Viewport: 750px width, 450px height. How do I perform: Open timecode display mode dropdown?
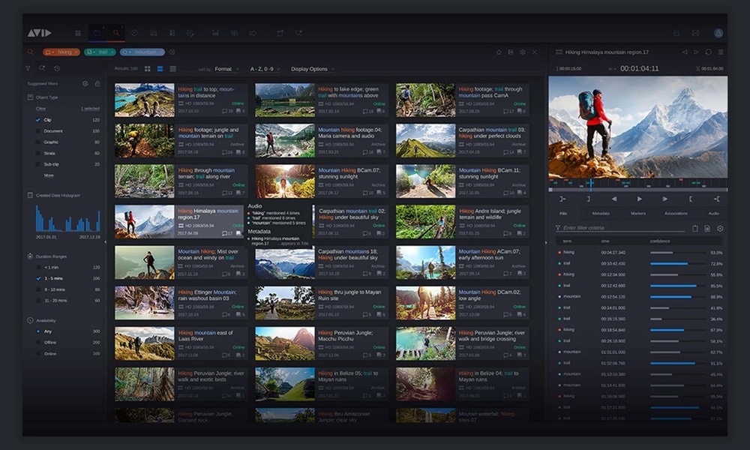click(x=612, y=69)
